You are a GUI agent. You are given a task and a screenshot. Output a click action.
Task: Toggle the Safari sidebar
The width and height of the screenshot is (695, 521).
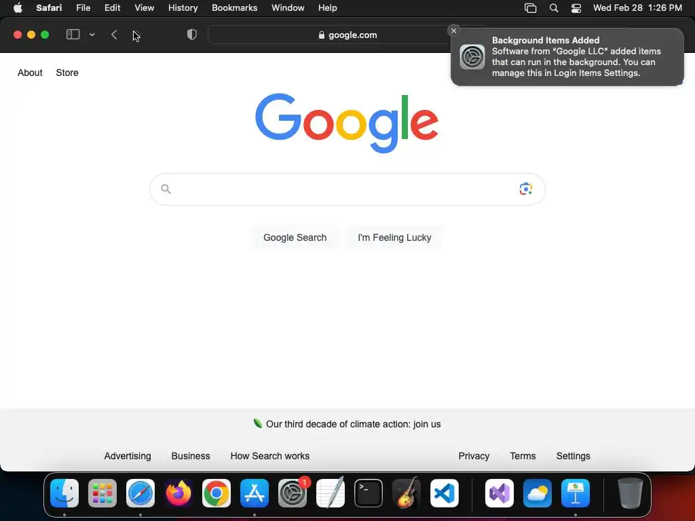[x=73, y=35]
